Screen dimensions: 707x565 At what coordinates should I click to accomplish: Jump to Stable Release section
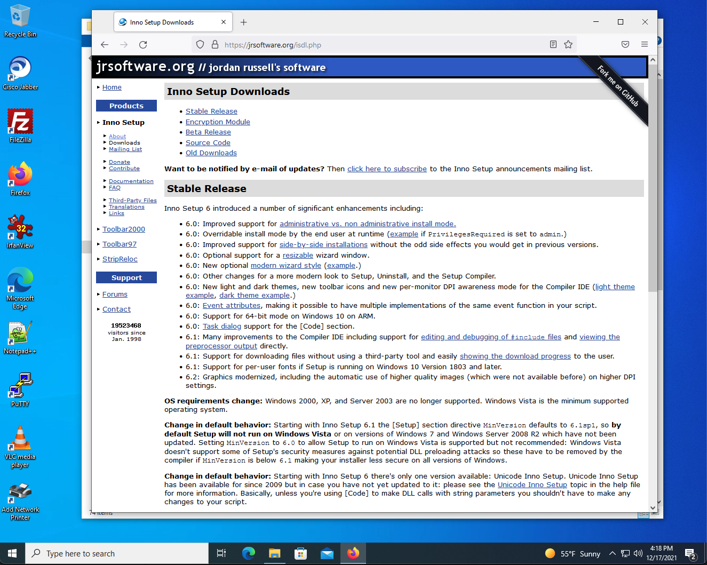pos(211,112)
